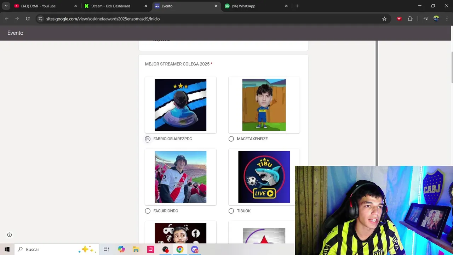This screenshot has width=453, height=255.
Task: Switch to the WhatsApp tab
Action: 256,6
